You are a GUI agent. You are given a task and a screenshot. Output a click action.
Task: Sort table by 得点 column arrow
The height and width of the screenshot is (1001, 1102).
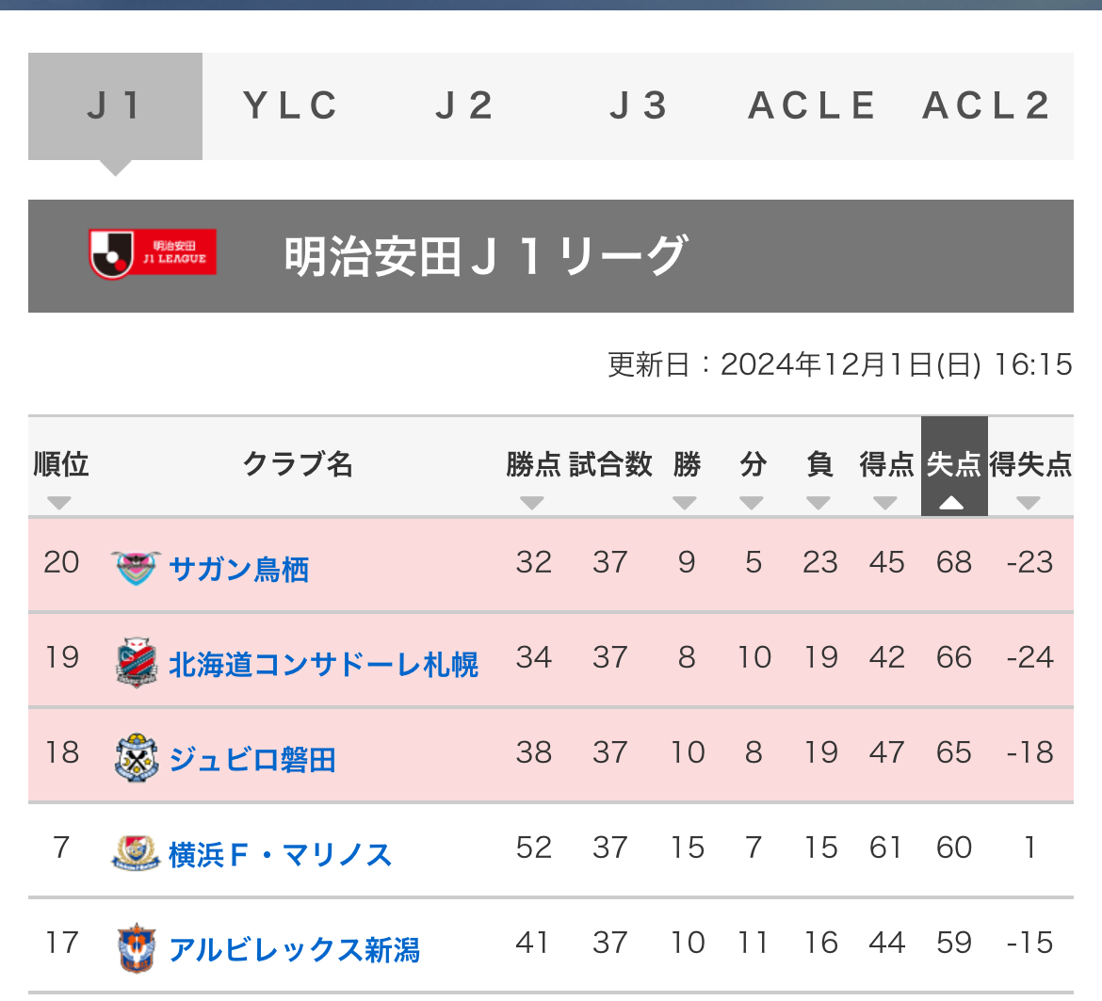point(884,503)
